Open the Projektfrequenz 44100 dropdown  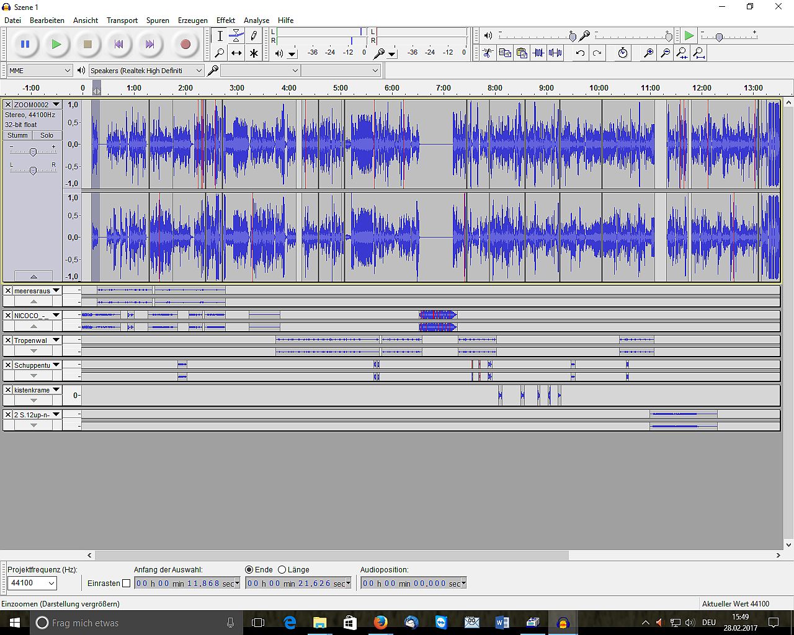point(32,583)
